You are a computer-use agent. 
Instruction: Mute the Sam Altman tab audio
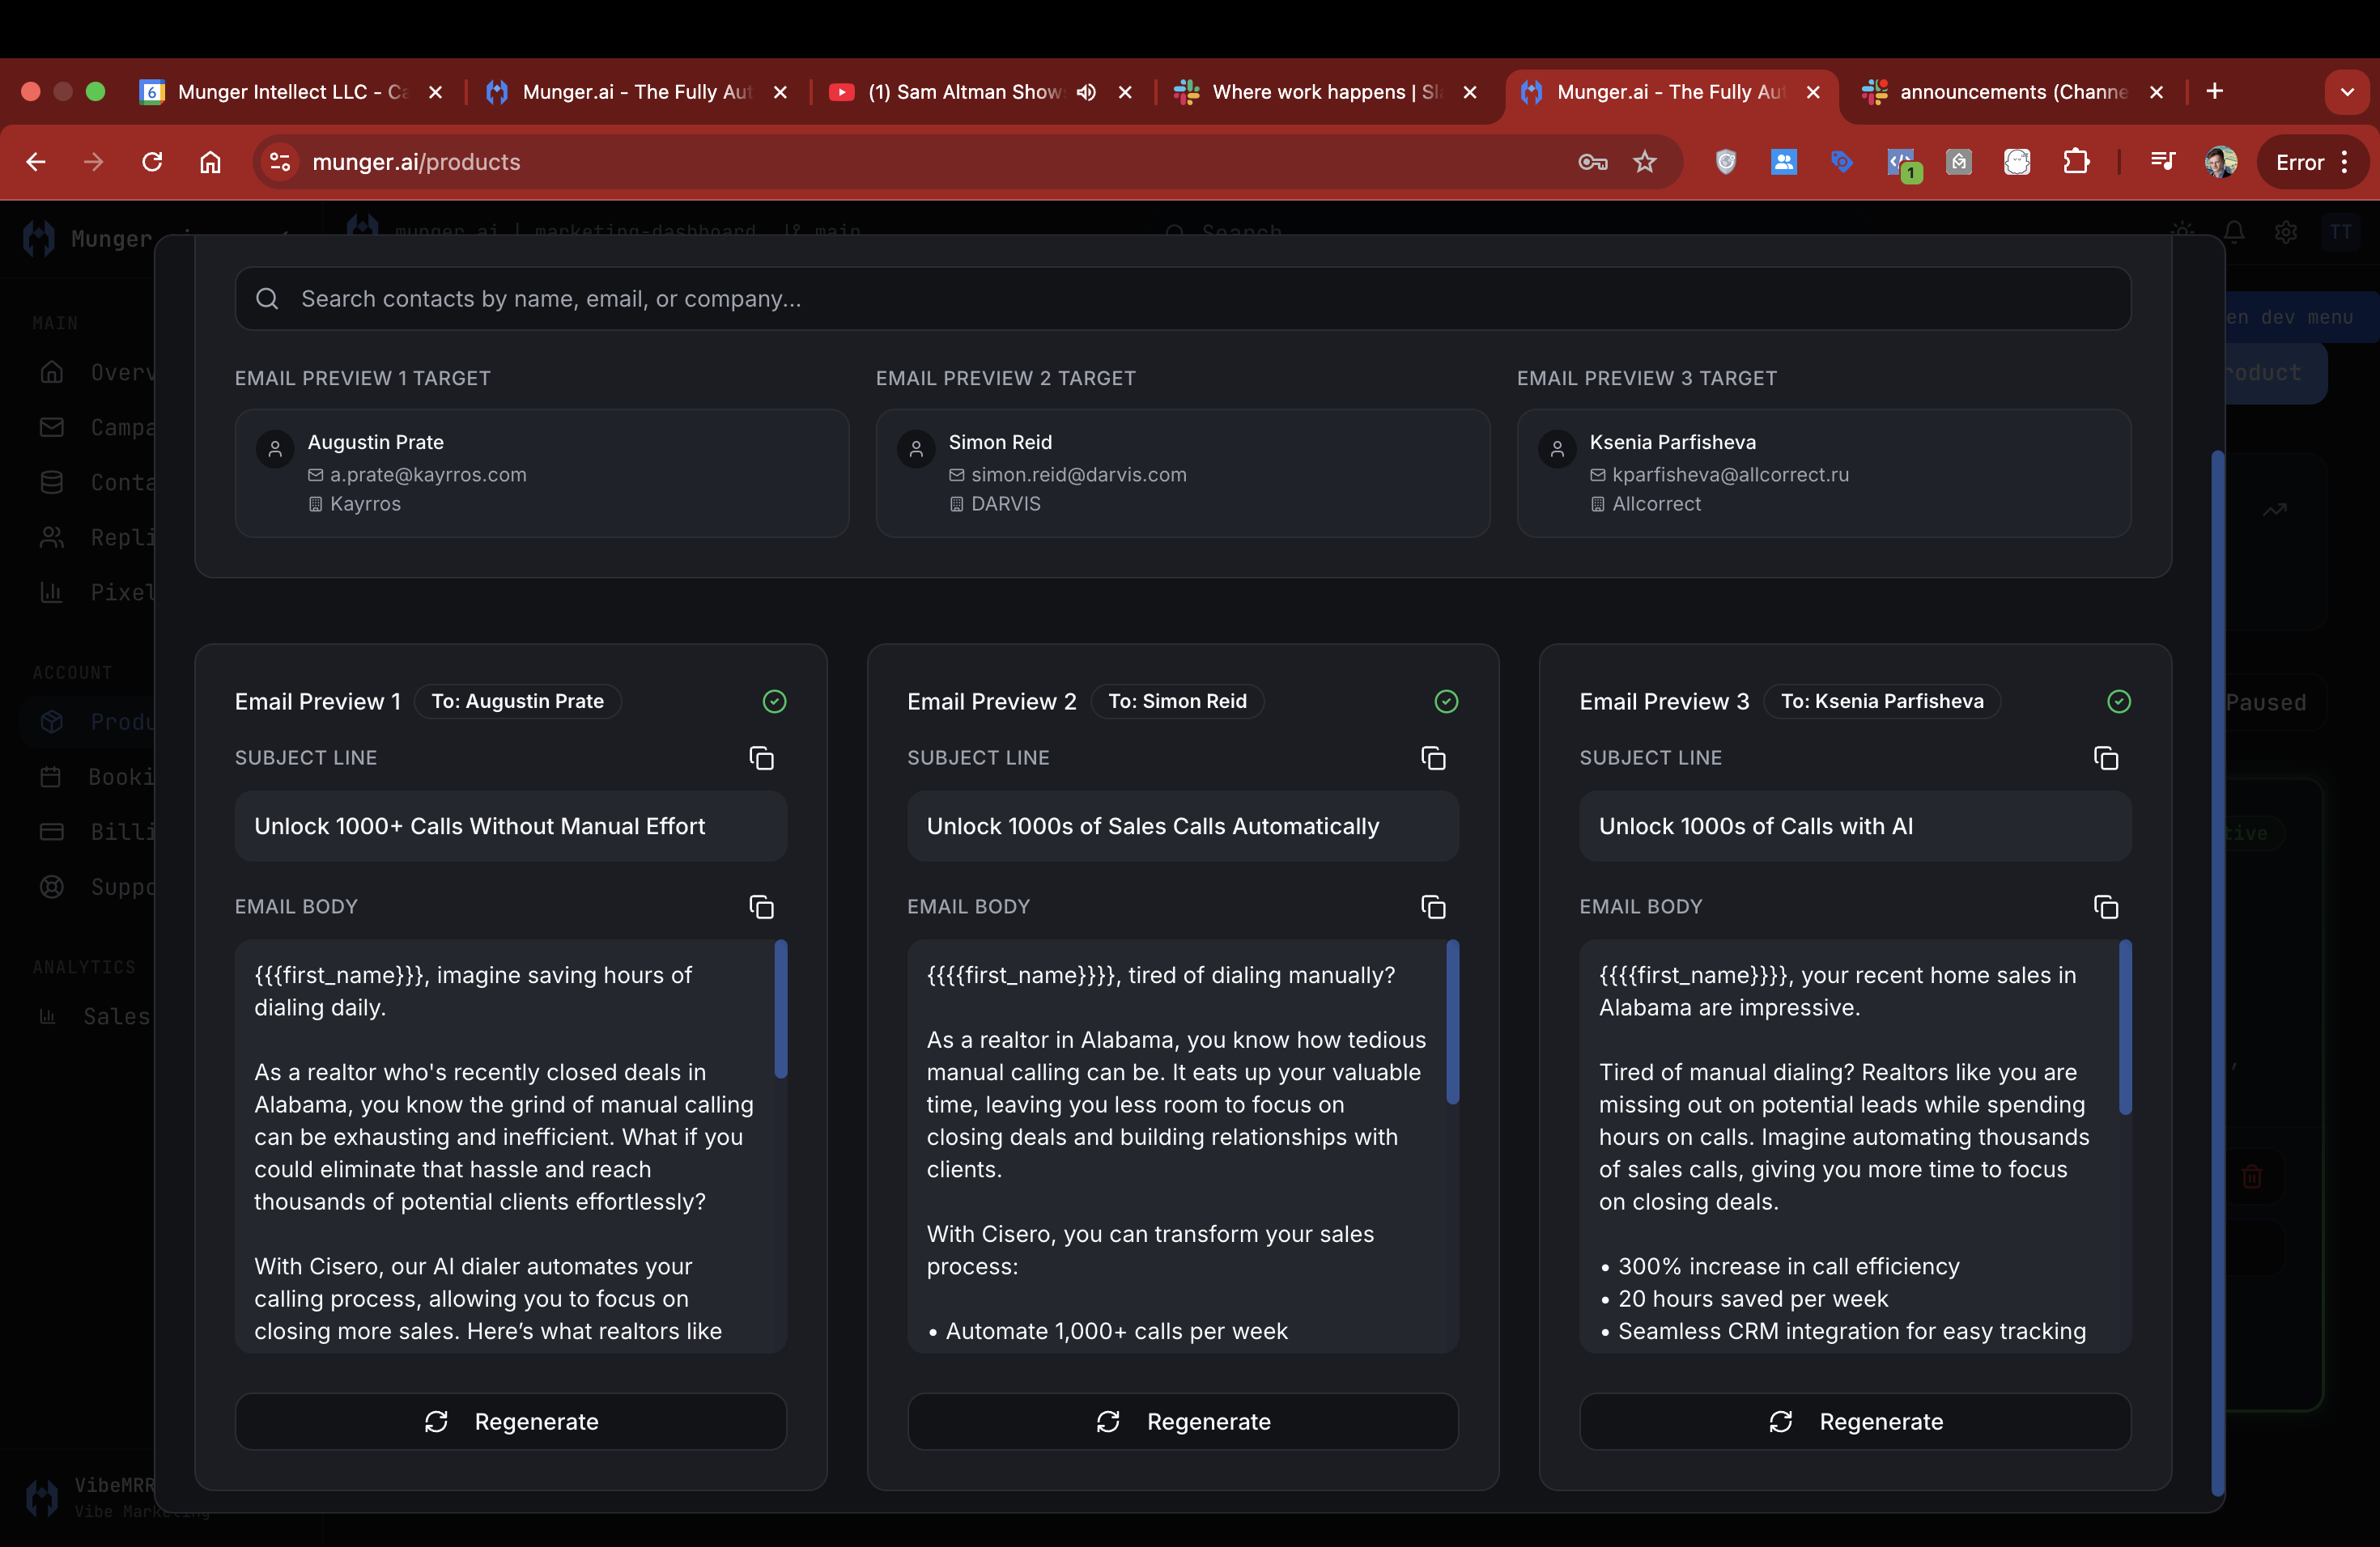click(1086, 92)
